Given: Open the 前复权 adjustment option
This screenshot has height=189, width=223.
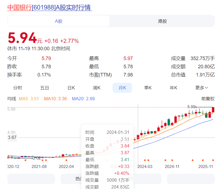Looking at the screenshot, I should [208, 99].
